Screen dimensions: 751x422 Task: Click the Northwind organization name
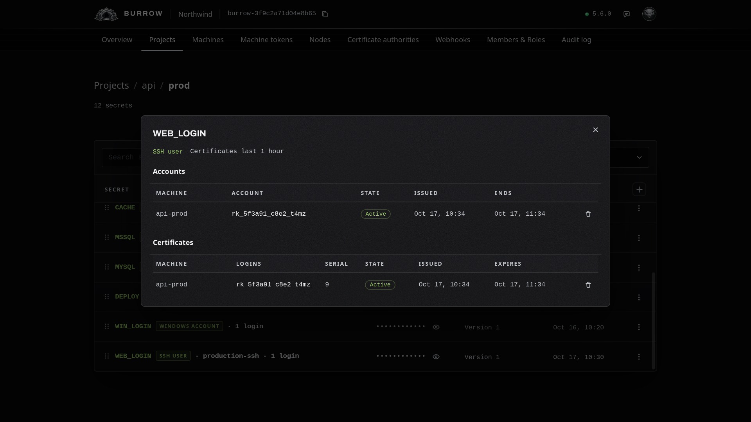coord(195,14)
